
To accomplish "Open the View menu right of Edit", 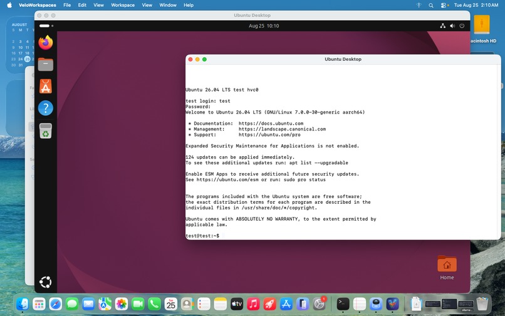I will (98, 5).
